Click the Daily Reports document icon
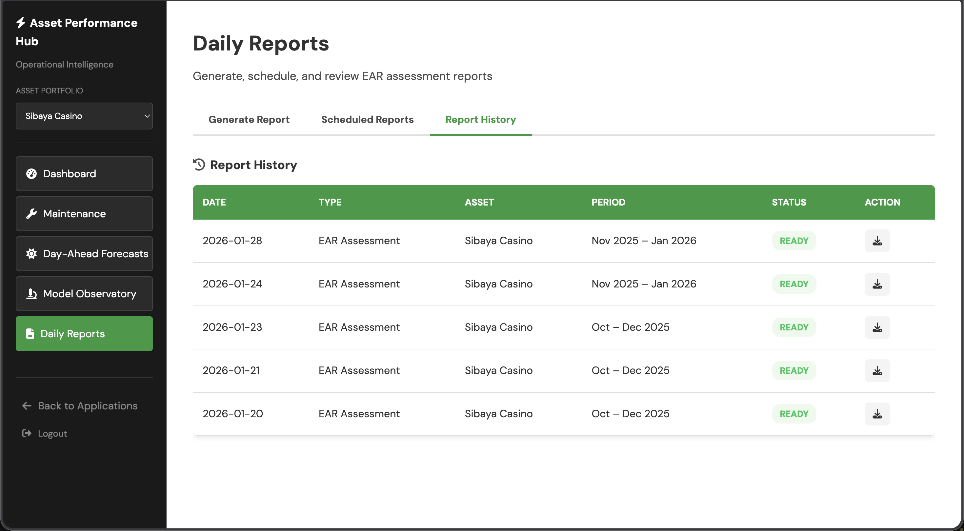The width and height of the screenshot is (964, 531). (x=30, y=333)
